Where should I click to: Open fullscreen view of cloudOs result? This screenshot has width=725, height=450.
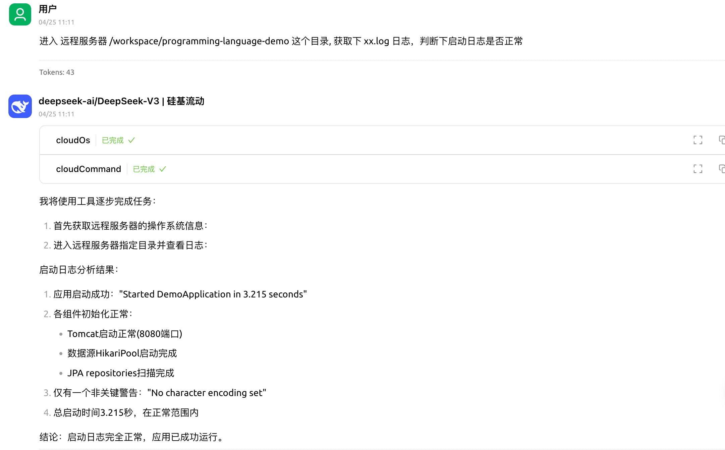[x=698, y=140]
